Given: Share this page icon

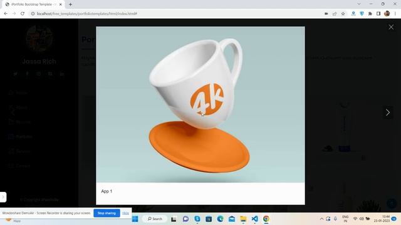Looking at the screenshot, I should point(335,14).
